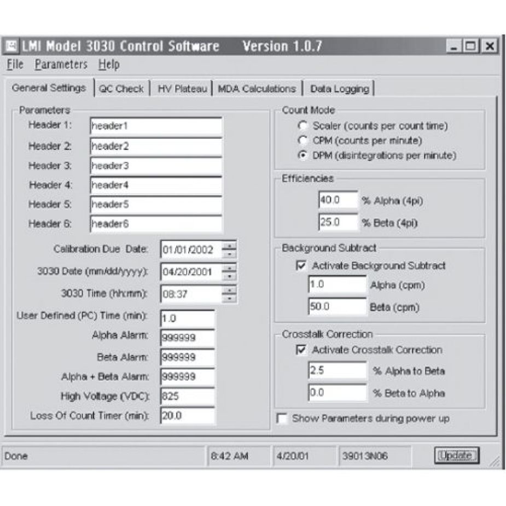Click the Header 1 text field
This screenshot has height=506, width=506.
[156, 126]
